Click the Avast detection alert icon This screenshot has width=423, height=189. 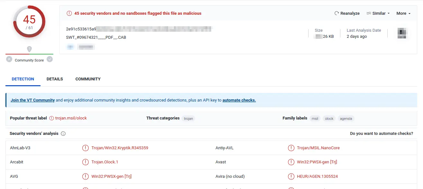[291, 162]
